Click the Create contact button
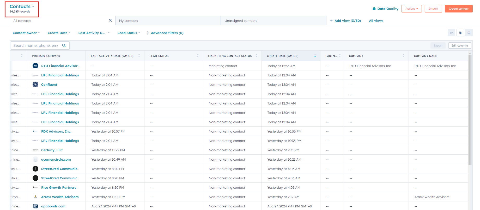 coord(459,9)
